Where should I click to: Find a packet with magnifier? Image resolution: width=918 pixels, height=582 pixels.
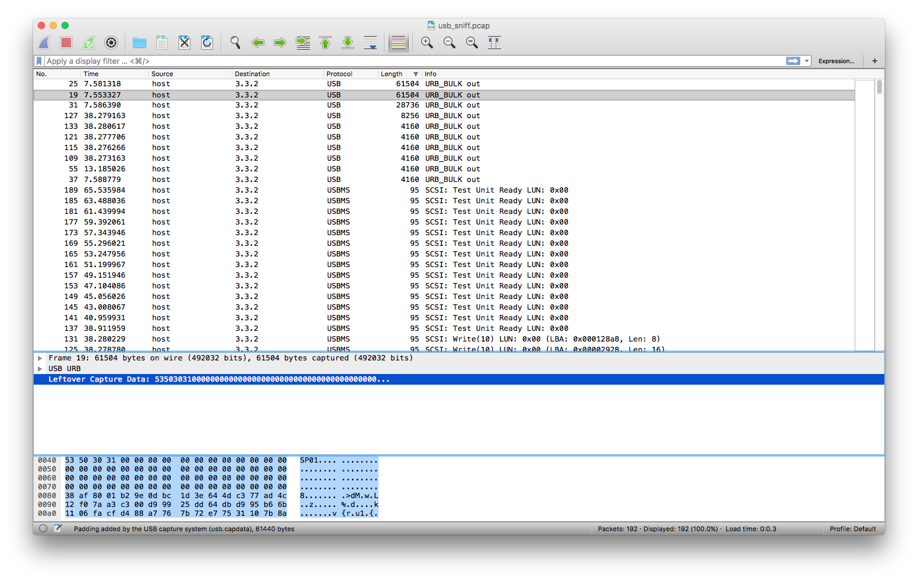[235, 43]
